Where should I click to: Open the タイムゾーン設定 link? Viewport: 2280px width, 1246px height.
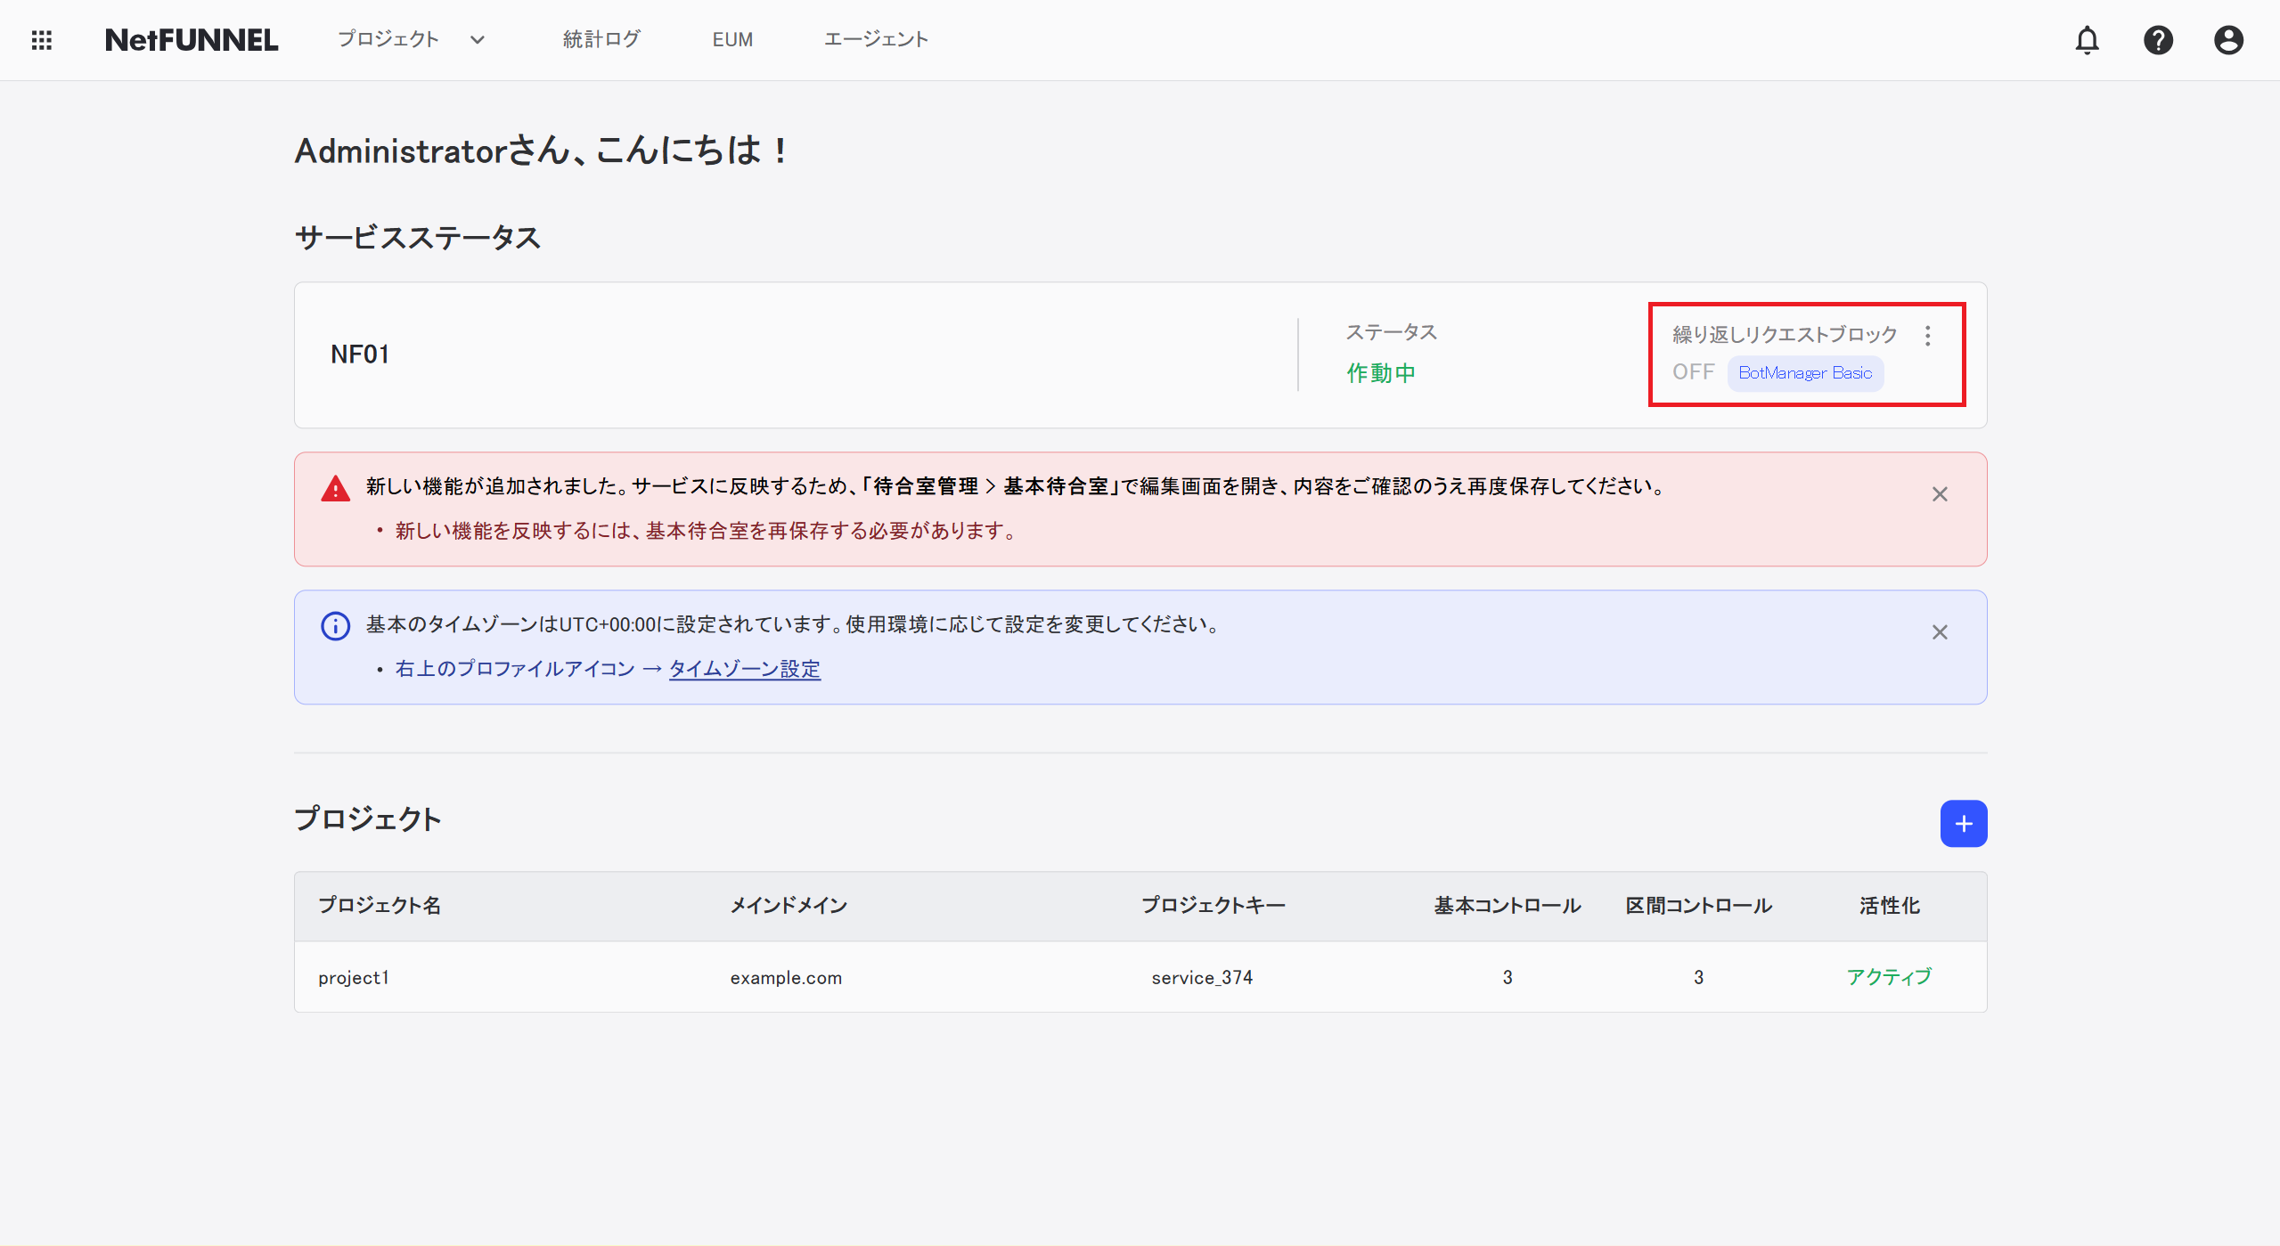pyautogui.click(x=745, y=668)
